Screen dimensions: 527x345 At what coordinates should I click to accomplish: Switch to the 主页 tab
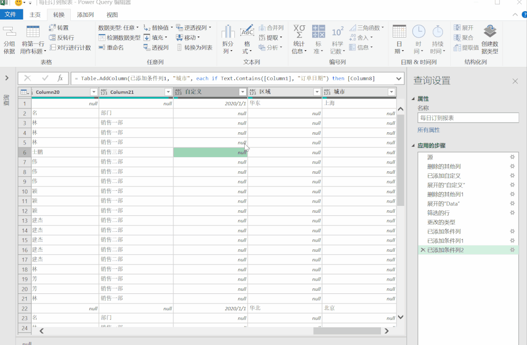tap(35, 15)
